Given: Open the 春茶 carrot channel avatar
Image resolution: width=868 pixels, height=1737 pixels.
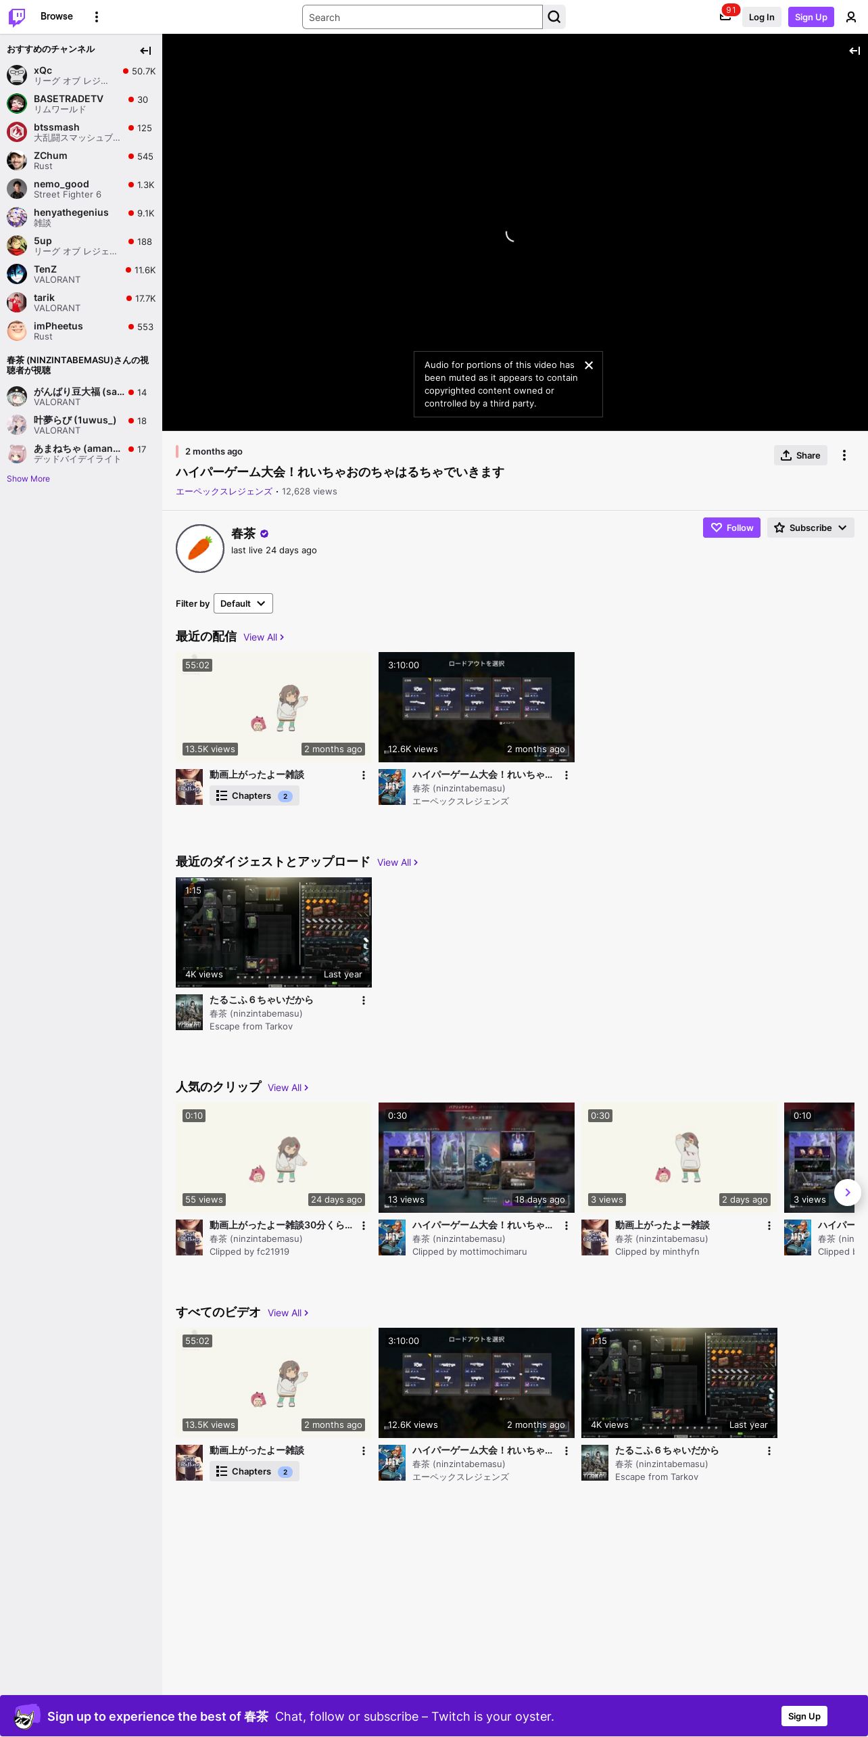Looking at the screenshot, I should pos(200,549).
